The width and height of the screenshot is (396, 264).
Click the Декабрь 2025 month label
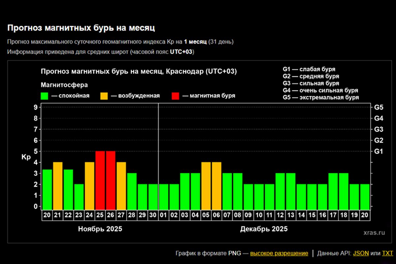click(x=264, y=229)
